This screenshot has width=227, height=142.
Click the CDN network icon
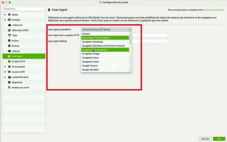tap(10, 35)
